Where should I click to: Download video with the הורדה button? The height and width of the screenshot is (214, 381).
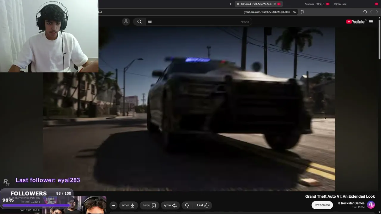(128, 205)
